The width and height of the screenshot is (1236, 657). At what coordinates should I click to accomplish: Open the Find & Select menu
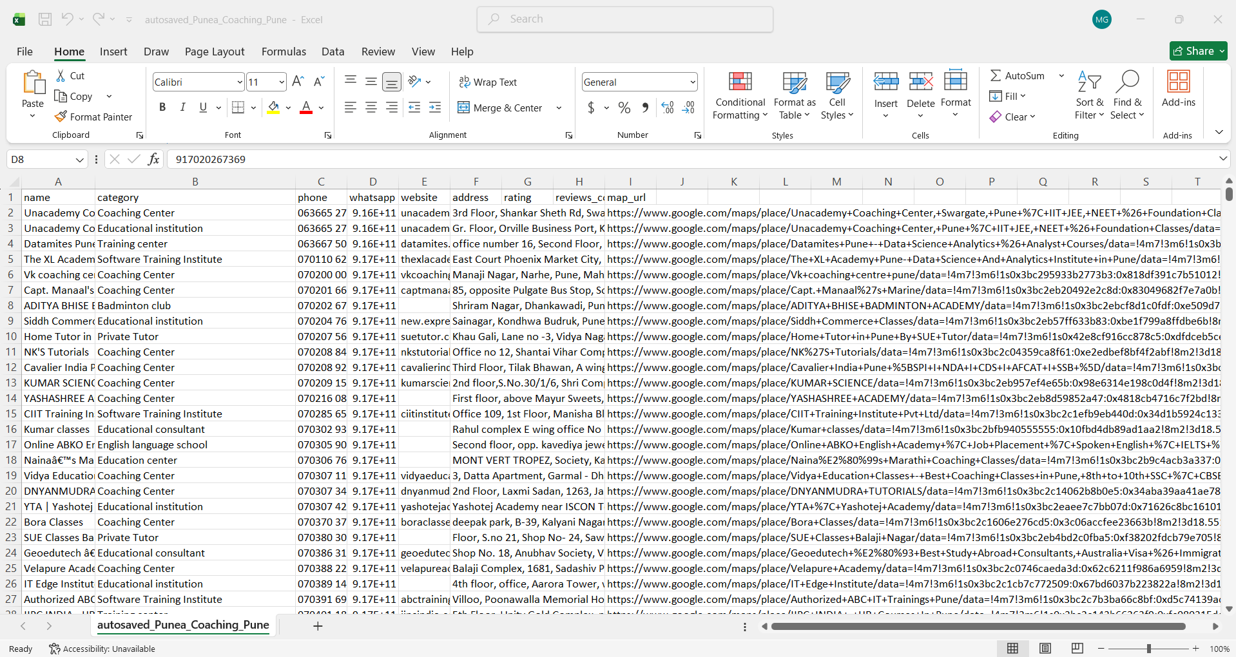point(1127,95)
